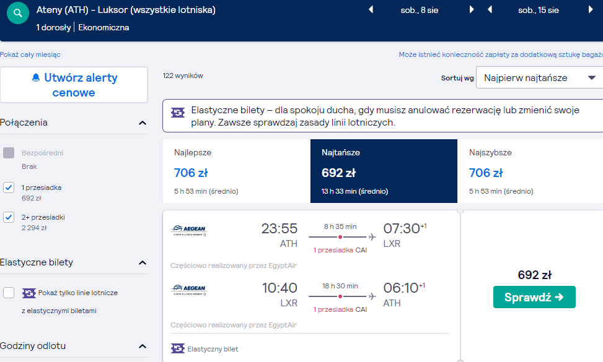Go to previous departure date arrow
The image size is (603, 362).
click(371, 10)
